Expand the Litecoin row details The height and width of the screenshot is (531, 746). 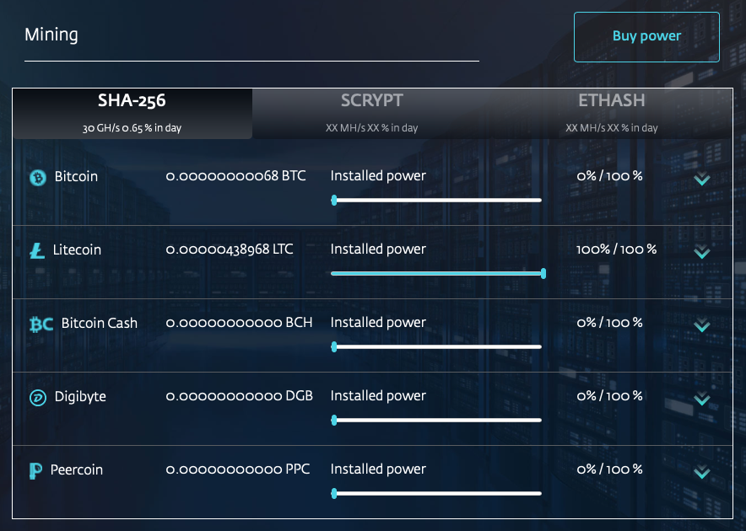point(701,253)
